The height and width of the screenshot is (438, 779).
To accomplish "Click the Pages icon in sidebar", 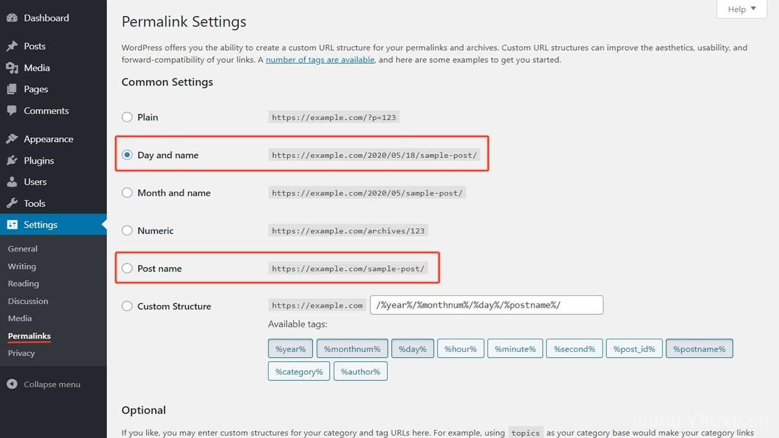I will [x=12, y=90].
